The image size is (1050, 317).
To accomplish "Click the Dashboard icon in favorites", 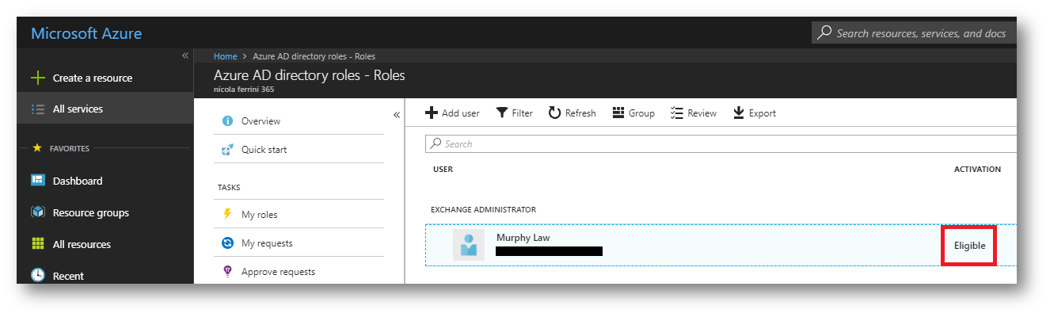I will (37, 181).
